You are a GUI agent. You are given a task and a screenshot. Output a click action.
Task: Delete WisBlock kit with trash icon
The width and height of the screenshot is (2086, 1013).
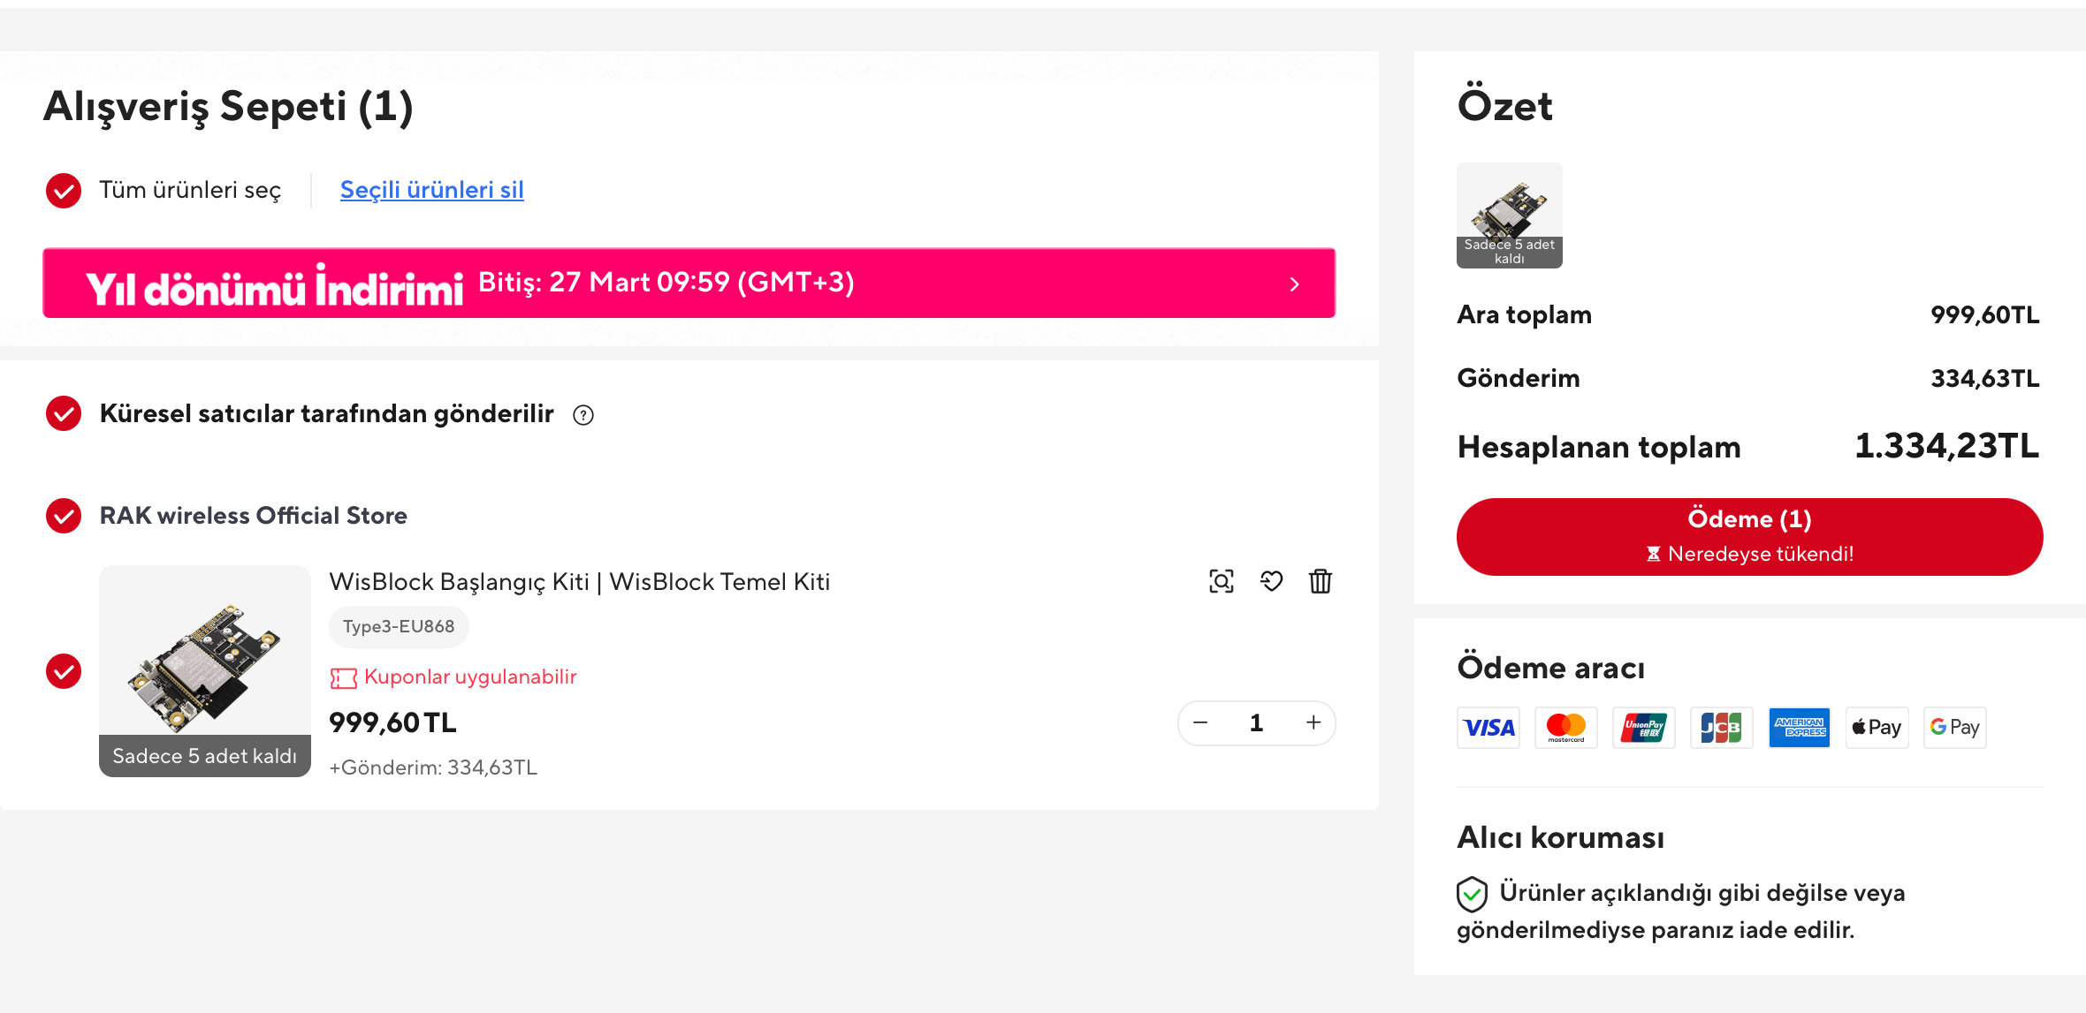pos(1321,581)
